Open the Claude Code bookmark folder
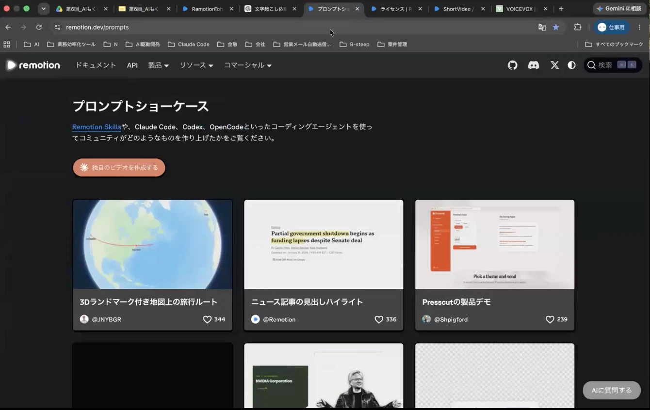Screen dimensions: 650x410 tap(189, 44)
